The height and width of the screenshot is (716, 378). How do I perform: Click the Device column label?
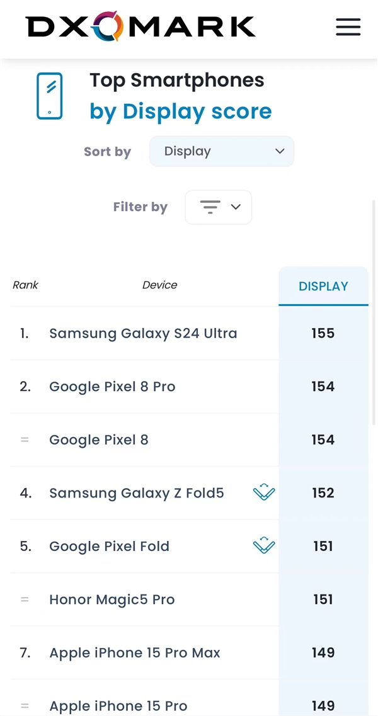[x=159, y=285]
